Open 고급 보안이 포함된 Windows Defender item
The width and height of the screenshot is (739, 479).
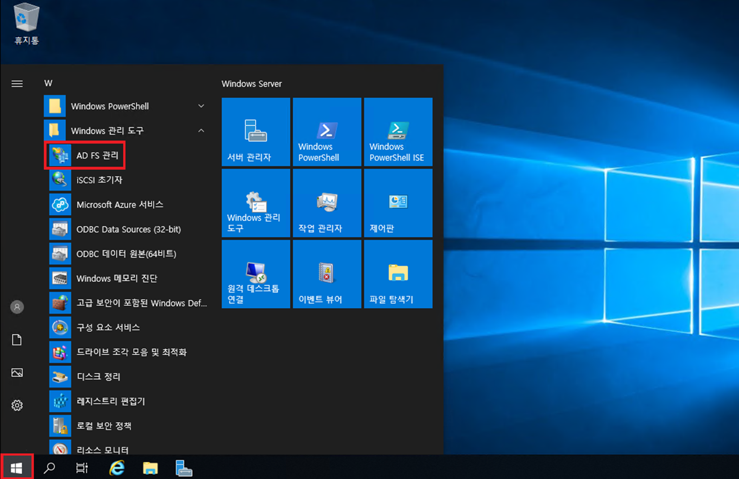pos(128,303)
